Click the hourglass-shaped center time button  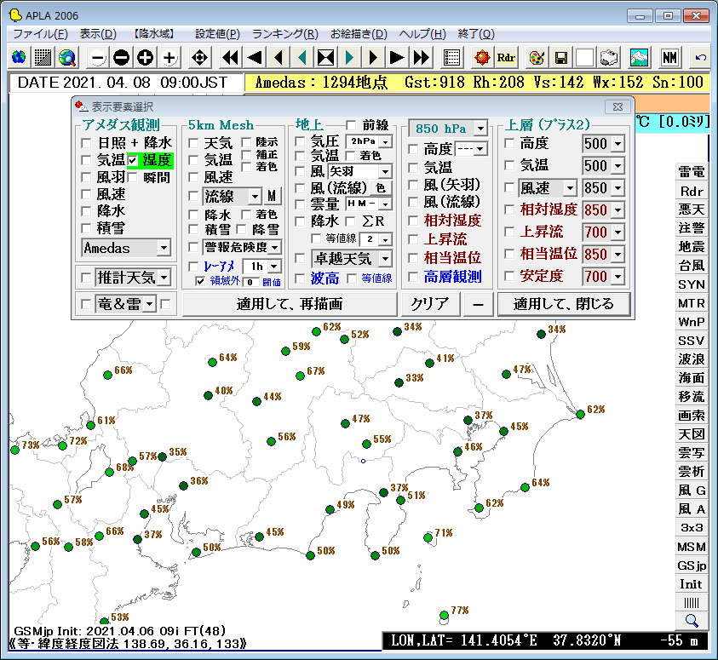pos(325,58)
